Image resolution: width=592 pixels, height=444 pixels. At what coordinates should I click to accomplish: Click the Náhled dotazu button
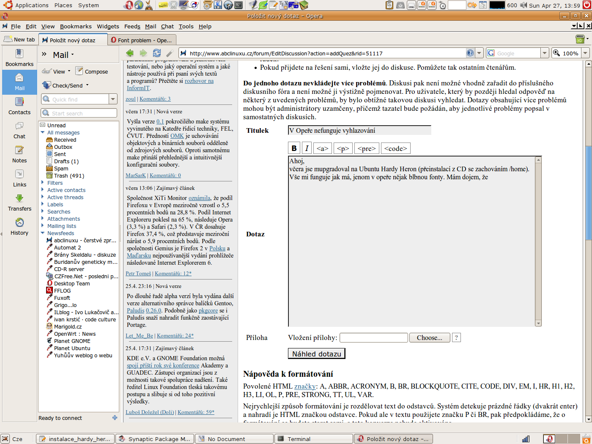coord(316,354)
